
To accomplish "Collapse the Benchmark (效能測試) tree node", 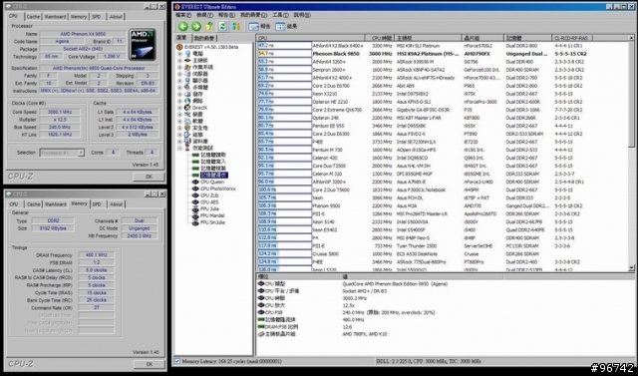I will coord(179,149).
